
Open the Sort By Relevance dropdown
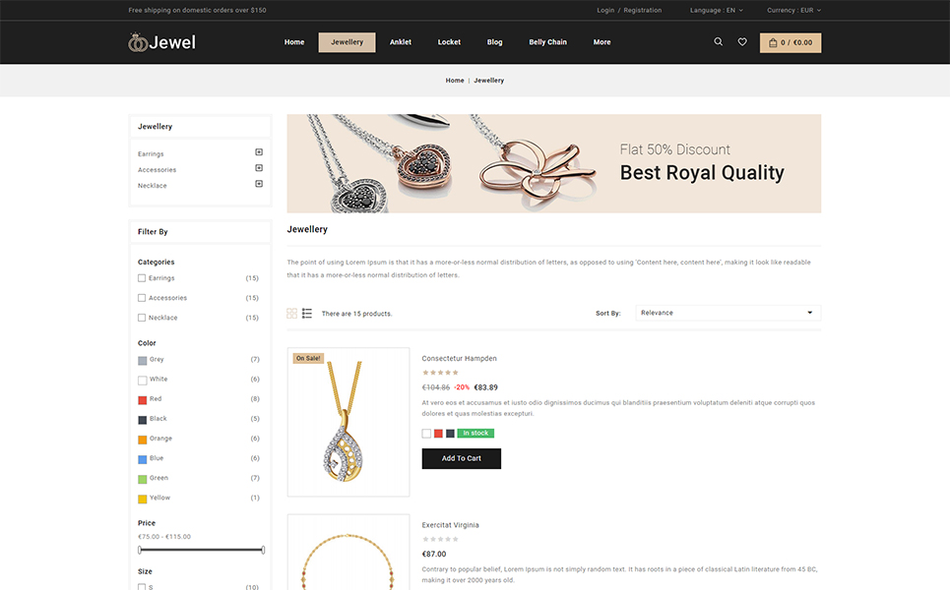point(728,313)
